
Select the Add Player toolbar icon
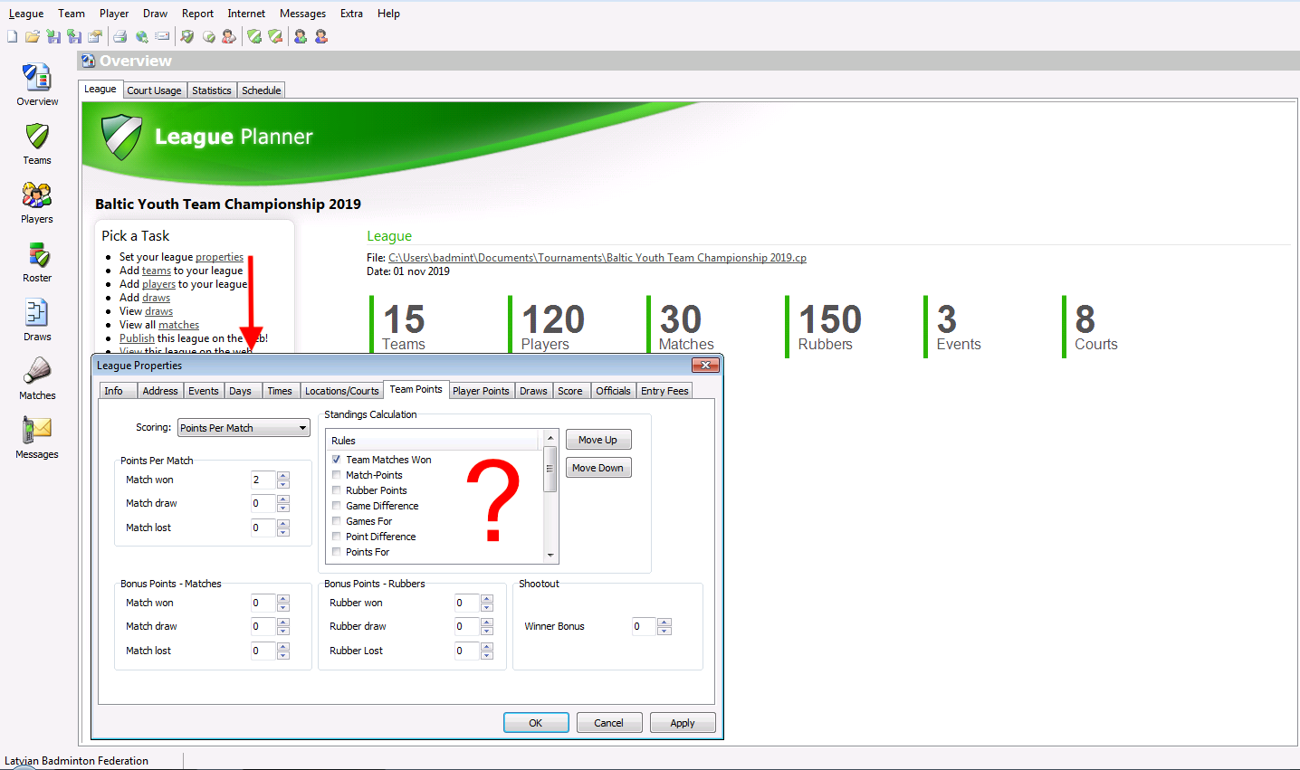(300, 36)
